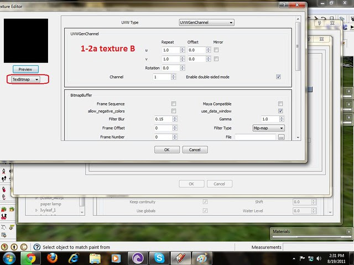
Task: Open the TexBitmap texture type dropdown
Action: 25,79
